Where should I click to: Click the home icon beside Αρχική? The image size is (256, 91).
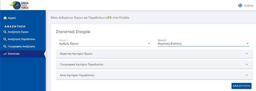point(5,18)
